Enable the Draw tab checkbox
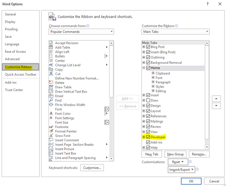Screen dimensions: 226x186 pos(148,101)
